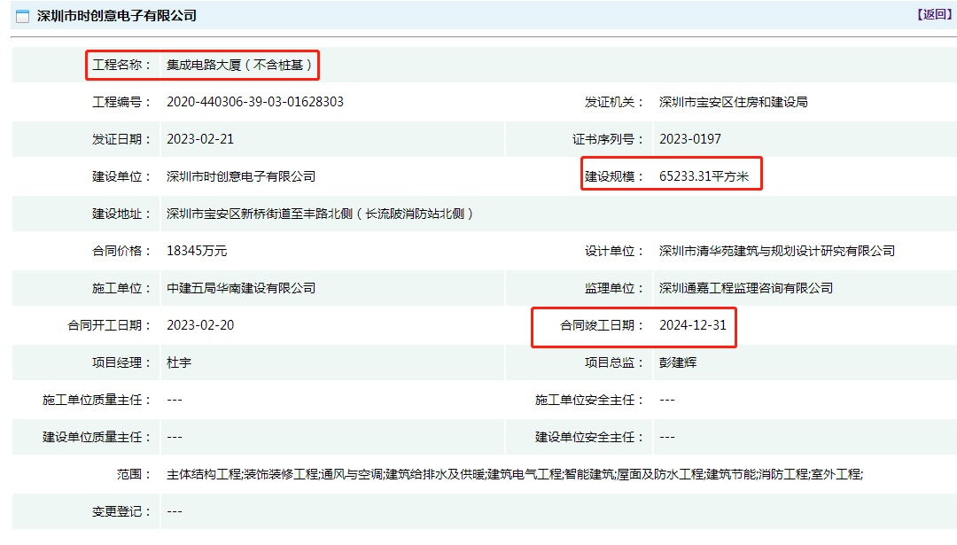Screen dimensions: 957x545
Task: Click the project number 2020-440306-39-03-01628303
Action: (x=255, y=102)
